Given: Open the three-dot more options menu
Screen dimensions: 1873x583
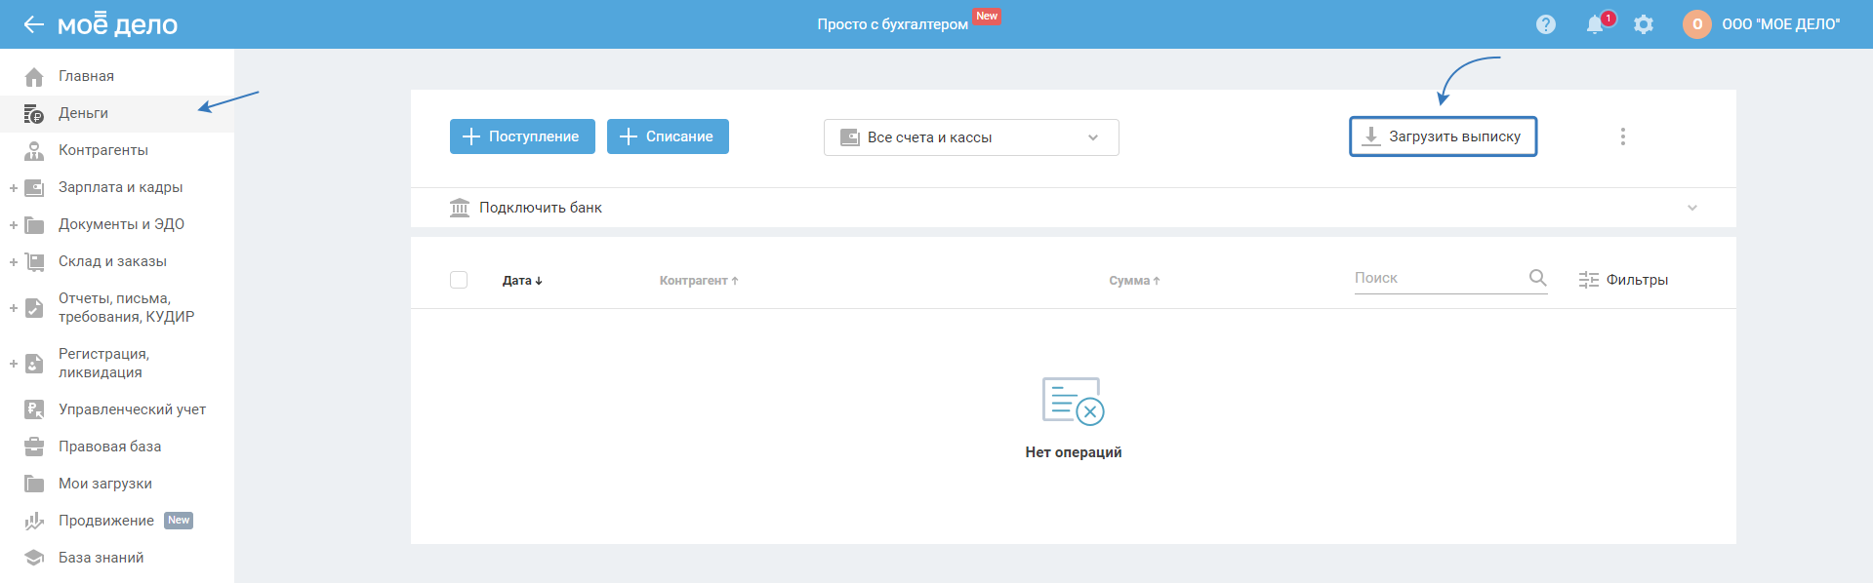Looking at the screenshot, I should [x=1623, y=136].
